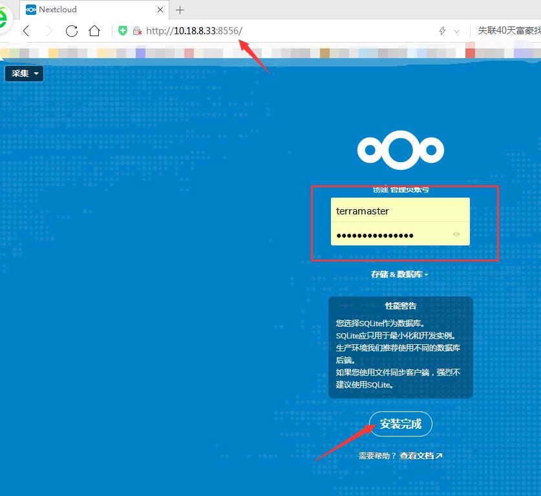541x496 pixels.
Task: Click the Nextcloud tab favicon
Action: coord(31,10)
